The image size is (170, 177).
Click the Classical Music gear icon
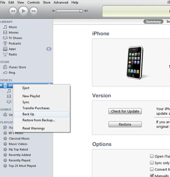pos(5,139)
